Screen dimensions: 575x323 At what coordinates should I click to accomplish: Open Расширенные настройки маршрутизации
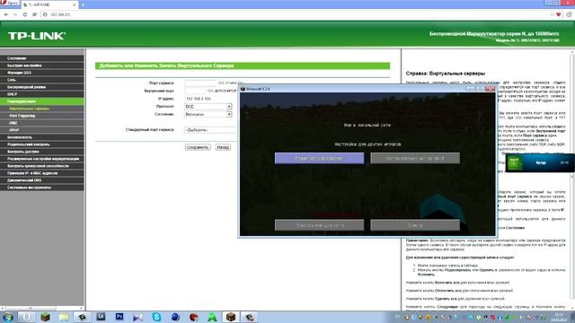click(42, 159)
